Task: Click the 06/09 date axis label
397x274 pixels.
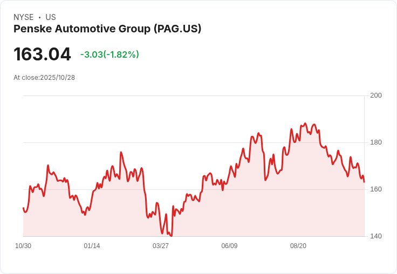Action: tap(229, 246)
